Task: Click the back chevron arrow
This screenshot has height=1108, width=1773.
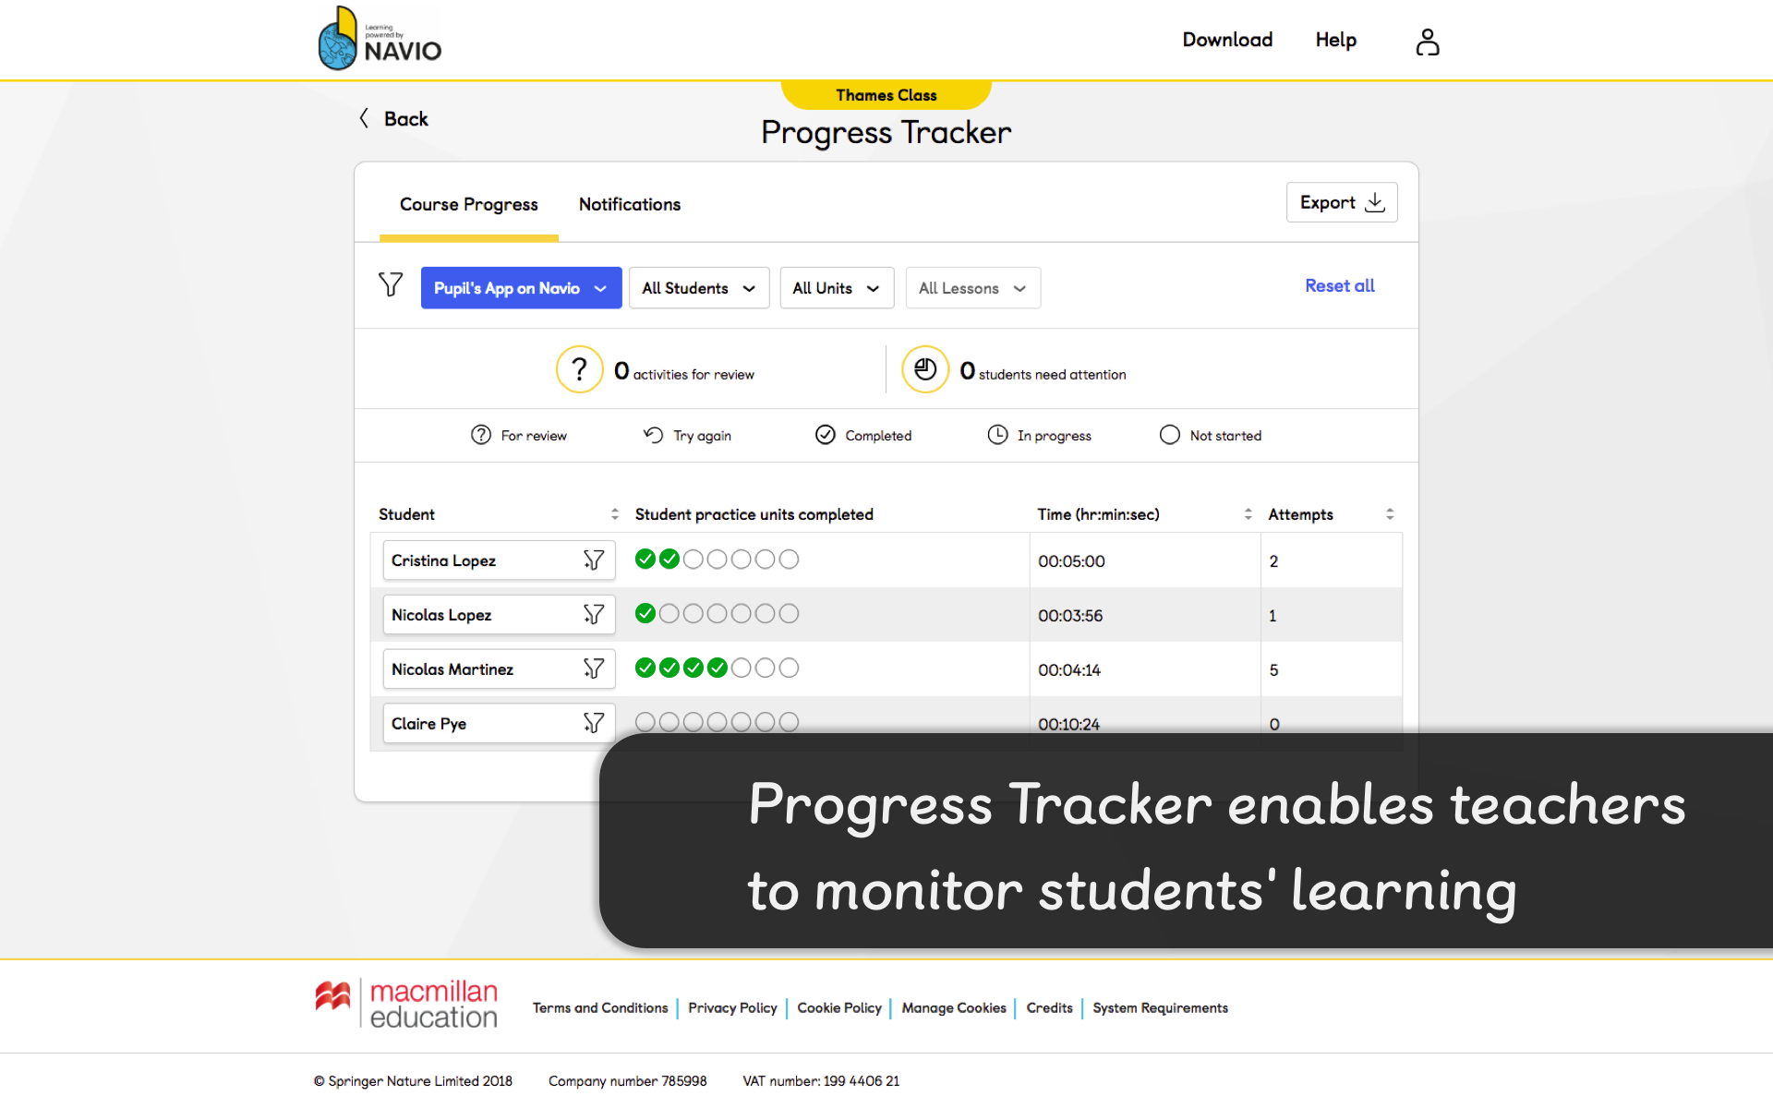Action: [x=364, y=118]
